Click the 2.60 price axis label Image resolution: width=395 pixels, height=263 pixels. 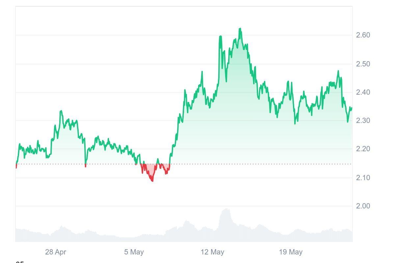click(363, 35)
